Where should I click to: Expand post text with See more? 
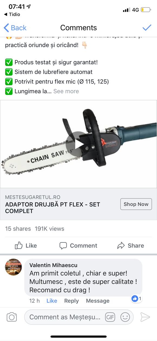click(66, 91)
